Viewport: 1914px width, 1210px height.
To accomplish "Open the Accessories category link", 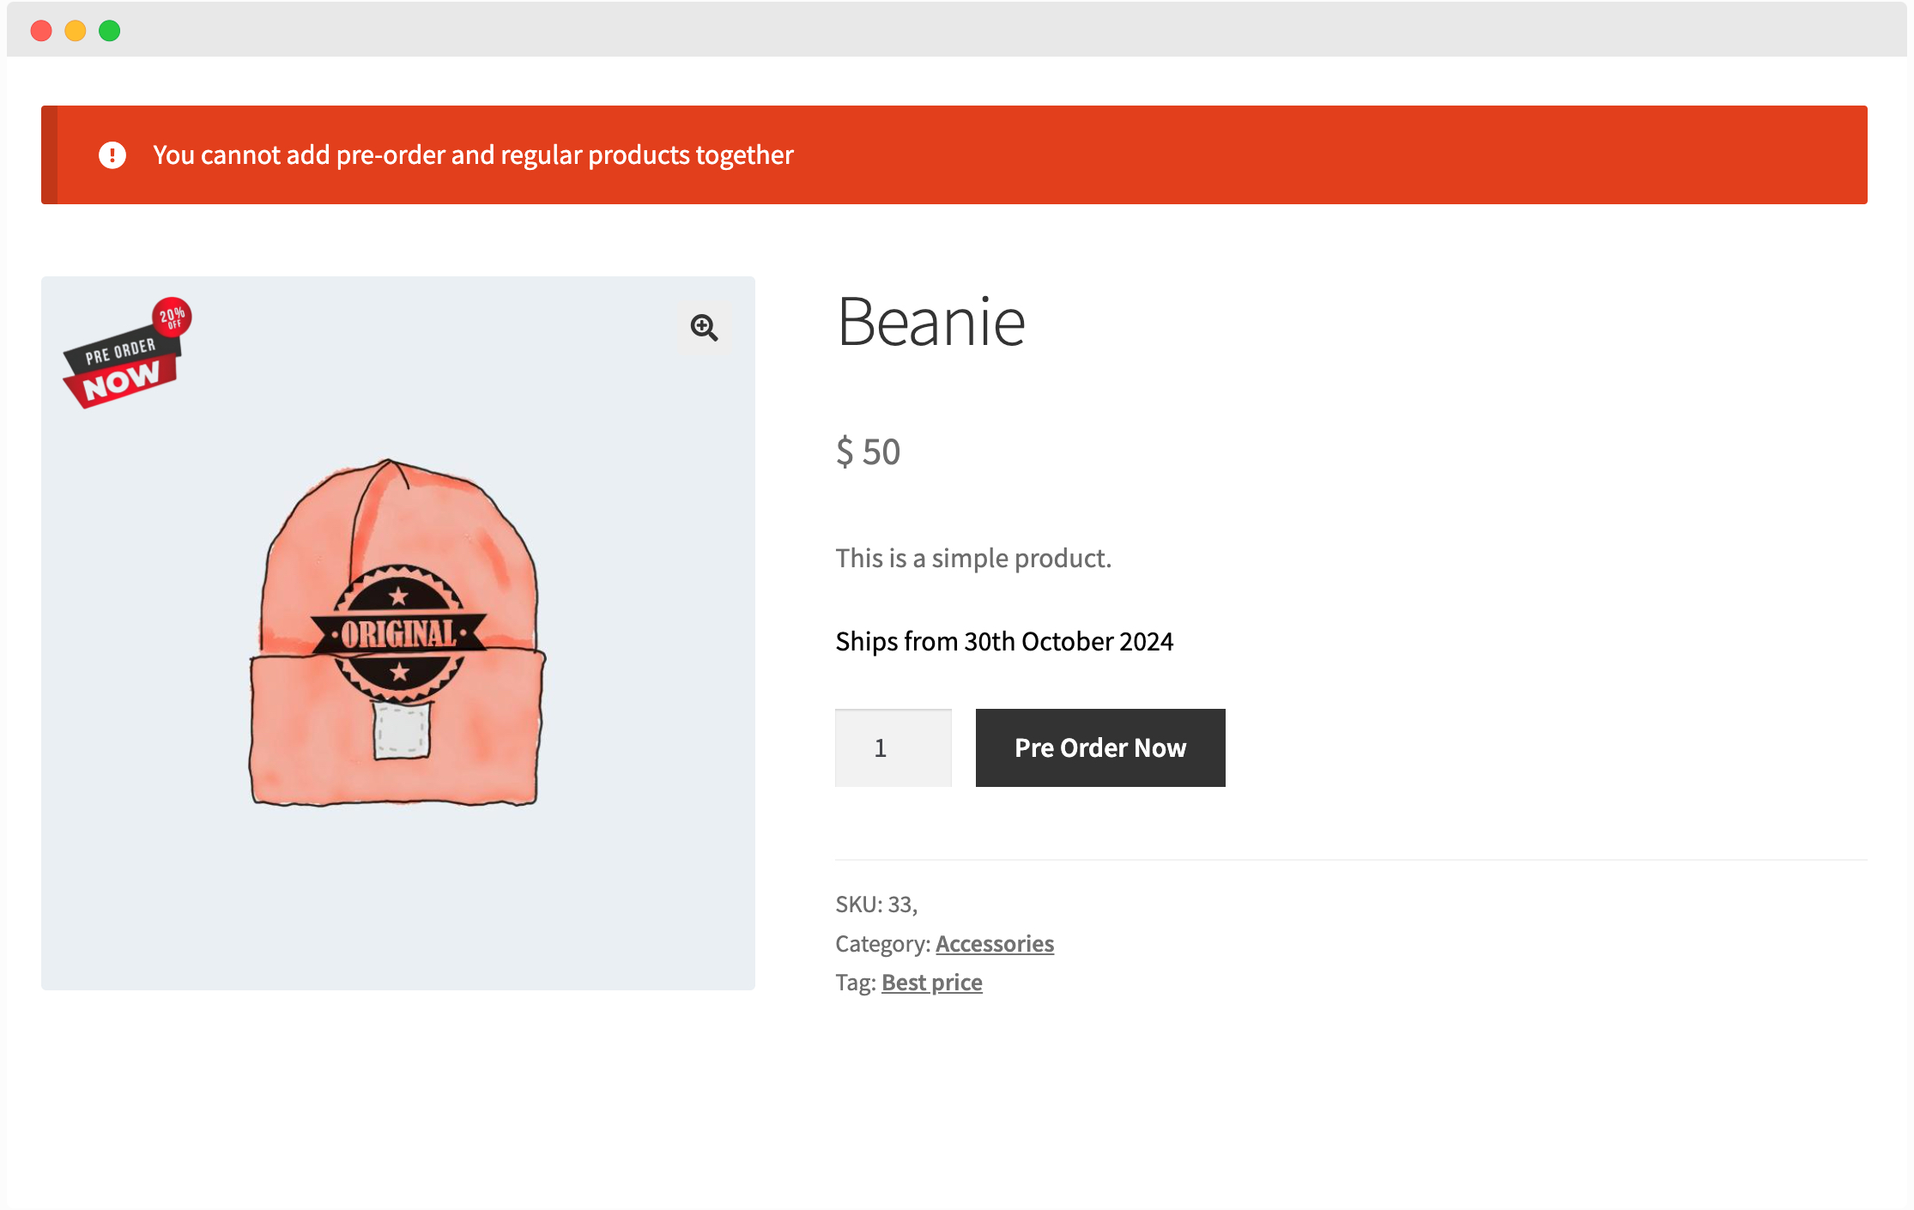I will click(995, 943).
